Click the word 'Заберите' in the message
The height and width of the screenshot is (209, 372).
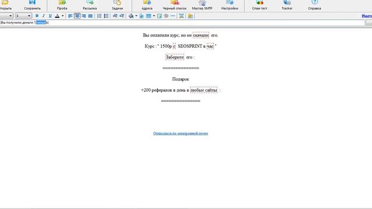coord(174,57)
